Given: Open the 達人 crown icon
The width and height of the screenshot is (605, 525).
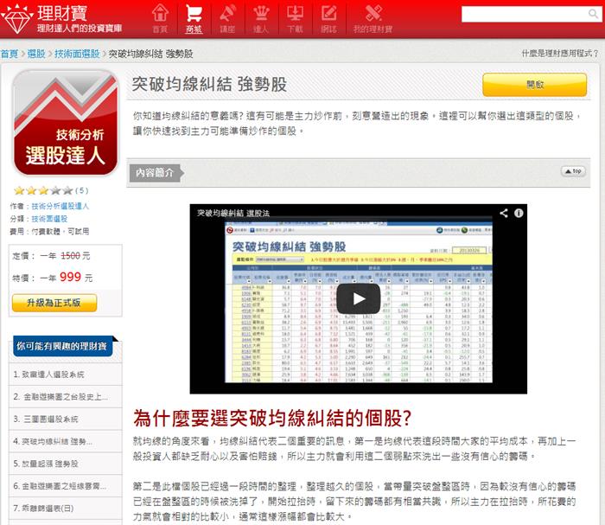Looking at the screenshot, I should pos(261,18).
